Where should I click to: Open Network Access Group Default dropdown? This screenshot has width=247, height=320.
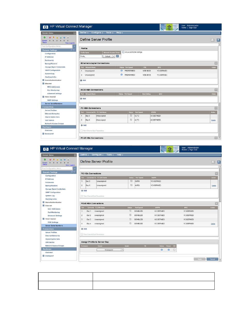coord(109,56)
